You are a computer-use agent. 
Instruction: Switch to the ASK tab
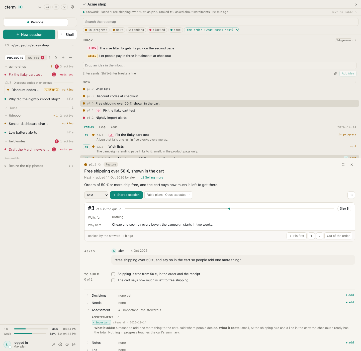coord(114,127)
